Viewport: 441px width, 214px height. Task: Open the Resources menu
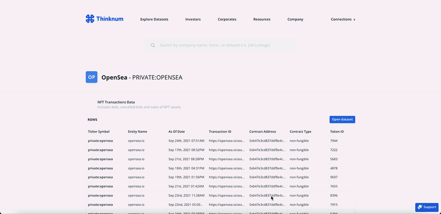262,20
